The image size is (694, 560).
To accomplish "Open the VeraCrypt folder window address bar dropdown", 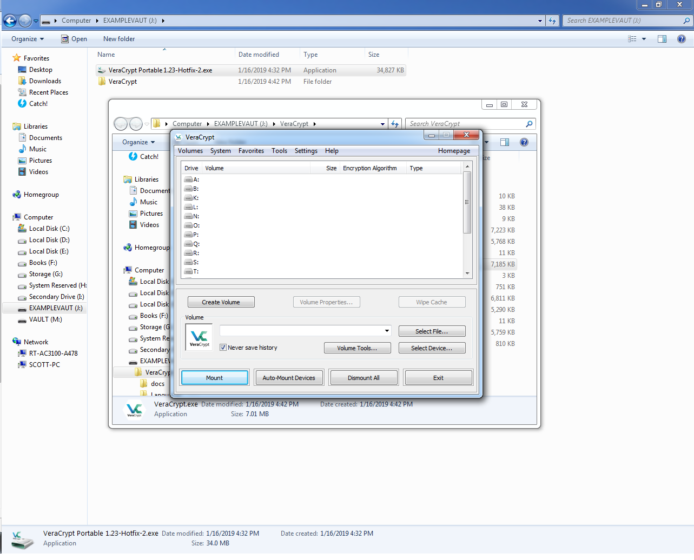I will pyautogui.click(x=382, y=124).
